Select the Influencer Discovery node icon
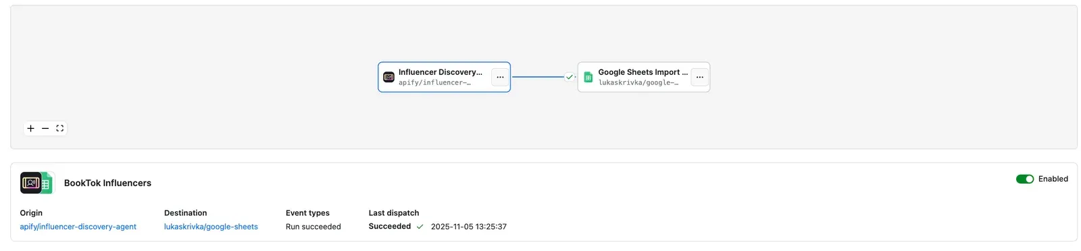1081x251 pixels. pyautogui.click(x=388, y=77)
